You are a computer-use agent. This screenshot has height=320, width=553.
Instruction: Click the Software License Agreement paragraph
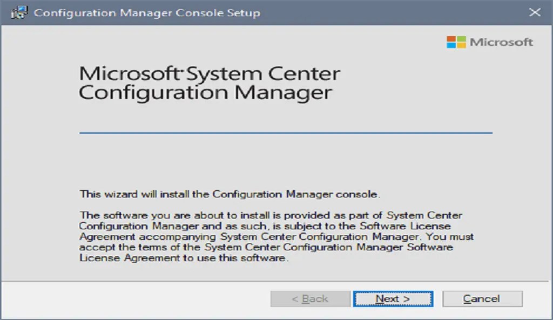click(276, 236)
